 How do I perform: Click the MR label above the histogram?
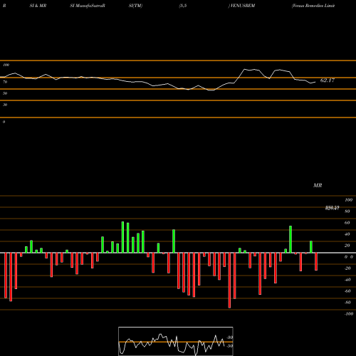point(318,185)
